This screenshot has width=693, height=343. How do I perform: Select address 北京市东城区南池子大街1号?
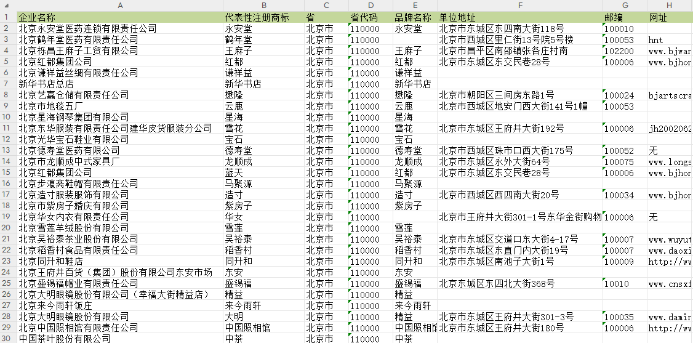pyautogui.click(x=520, y=261)
